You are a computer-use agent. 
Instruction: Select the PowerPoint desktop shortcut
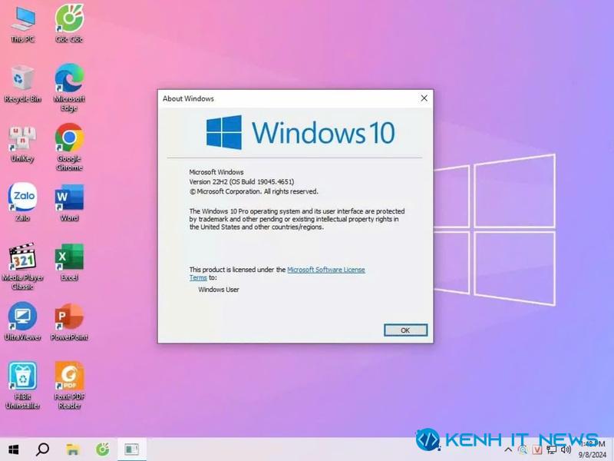[69, 321]
